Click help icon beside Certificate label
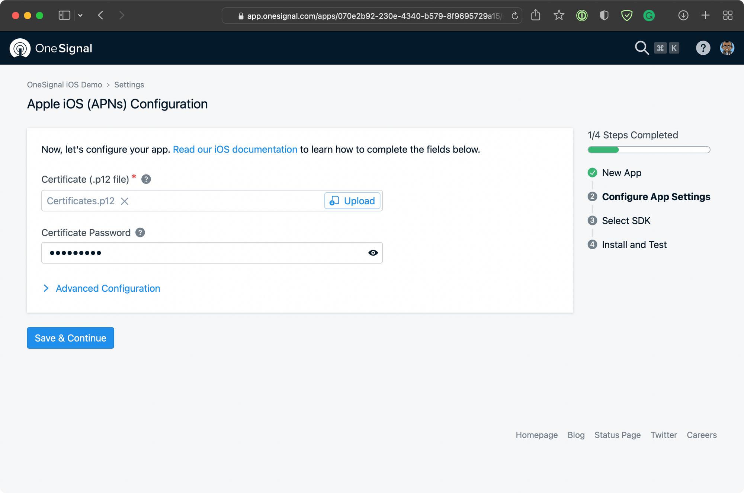The image size is (744, 493). 146,179
